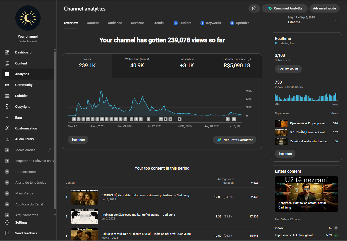This screenshot has height=241, width=347.
Task: Click the camera screenshot icon
Action: pyautogui.click(x=254, y=8)
